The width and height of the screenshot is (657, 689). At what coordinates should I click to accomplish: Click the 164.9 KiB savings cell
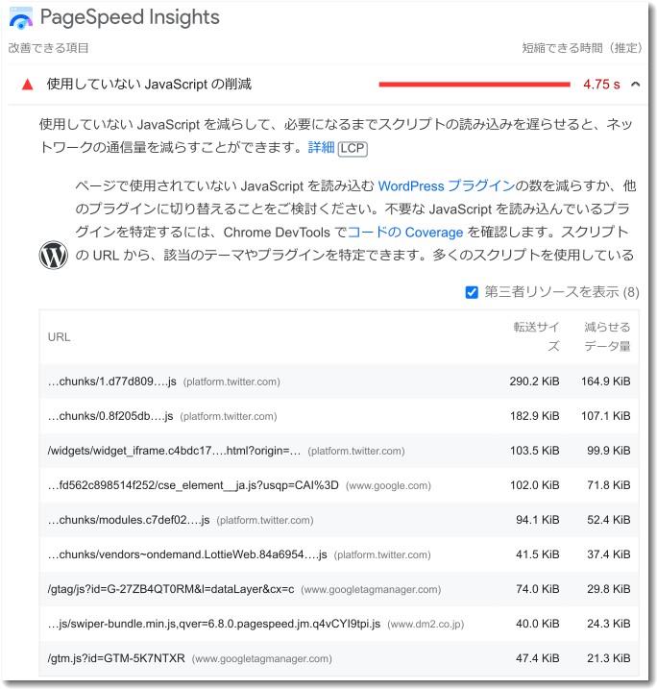(606, 381)
